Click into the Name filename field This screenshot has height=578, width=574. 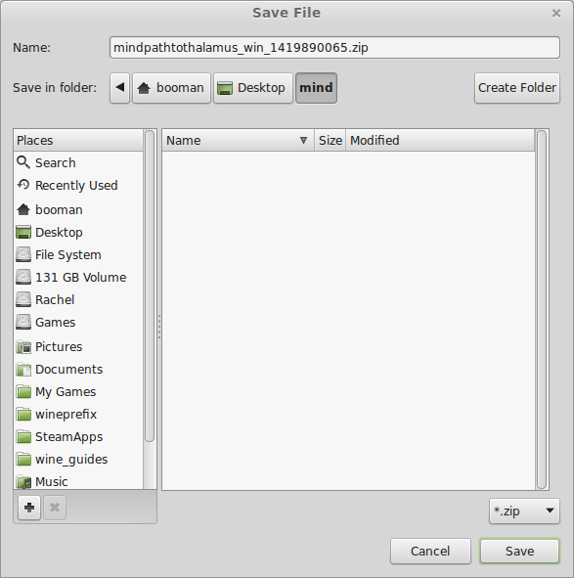pos(334,48)
